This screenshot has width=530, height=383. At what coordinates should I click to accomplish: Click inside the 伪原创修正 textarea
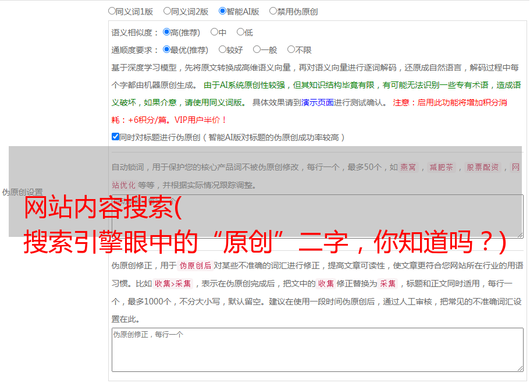tap(318, 350)
